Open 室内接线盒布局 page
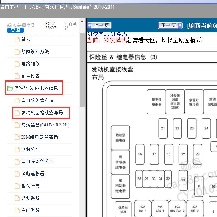 point(37,100)
